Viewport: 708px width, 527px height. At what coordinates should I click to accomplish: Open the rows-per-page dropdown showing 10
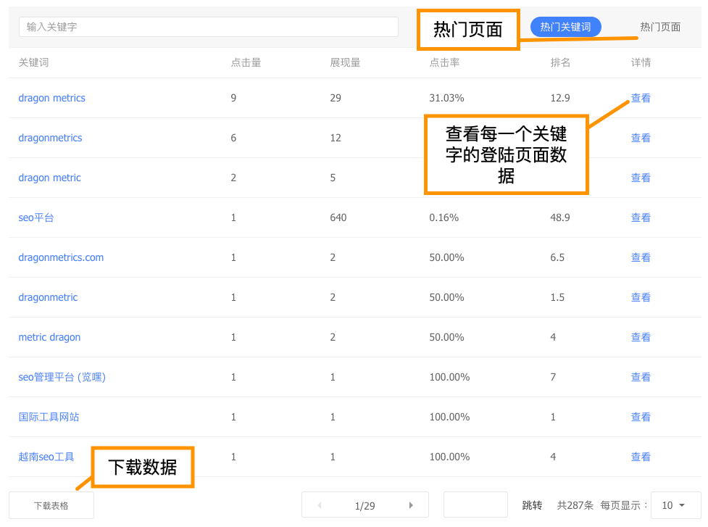coord(675,505)
